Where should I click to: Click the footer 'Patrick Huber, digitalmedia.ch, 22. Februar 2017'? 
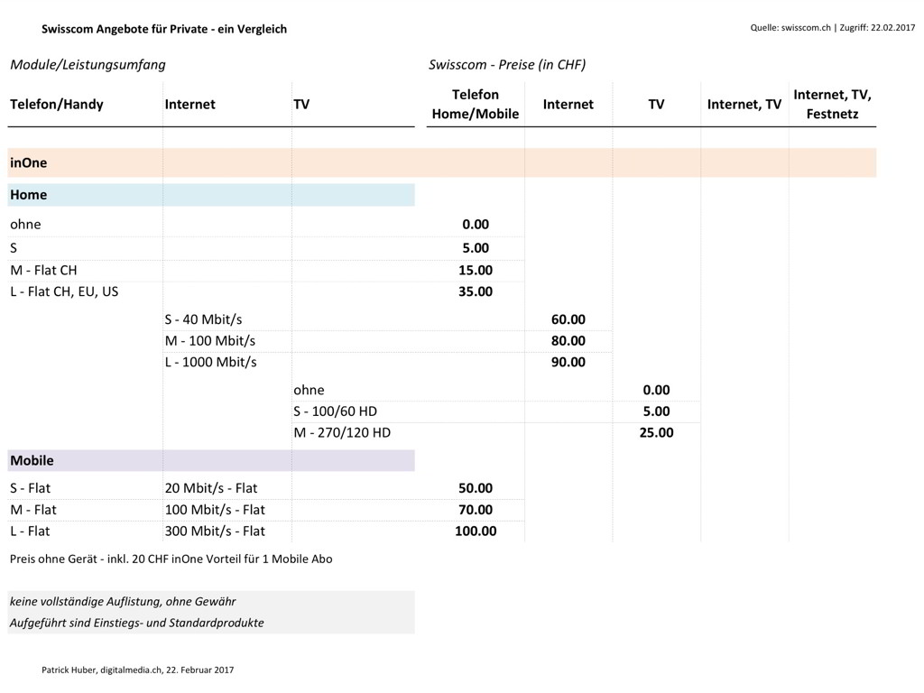click(x=137, y=670)
